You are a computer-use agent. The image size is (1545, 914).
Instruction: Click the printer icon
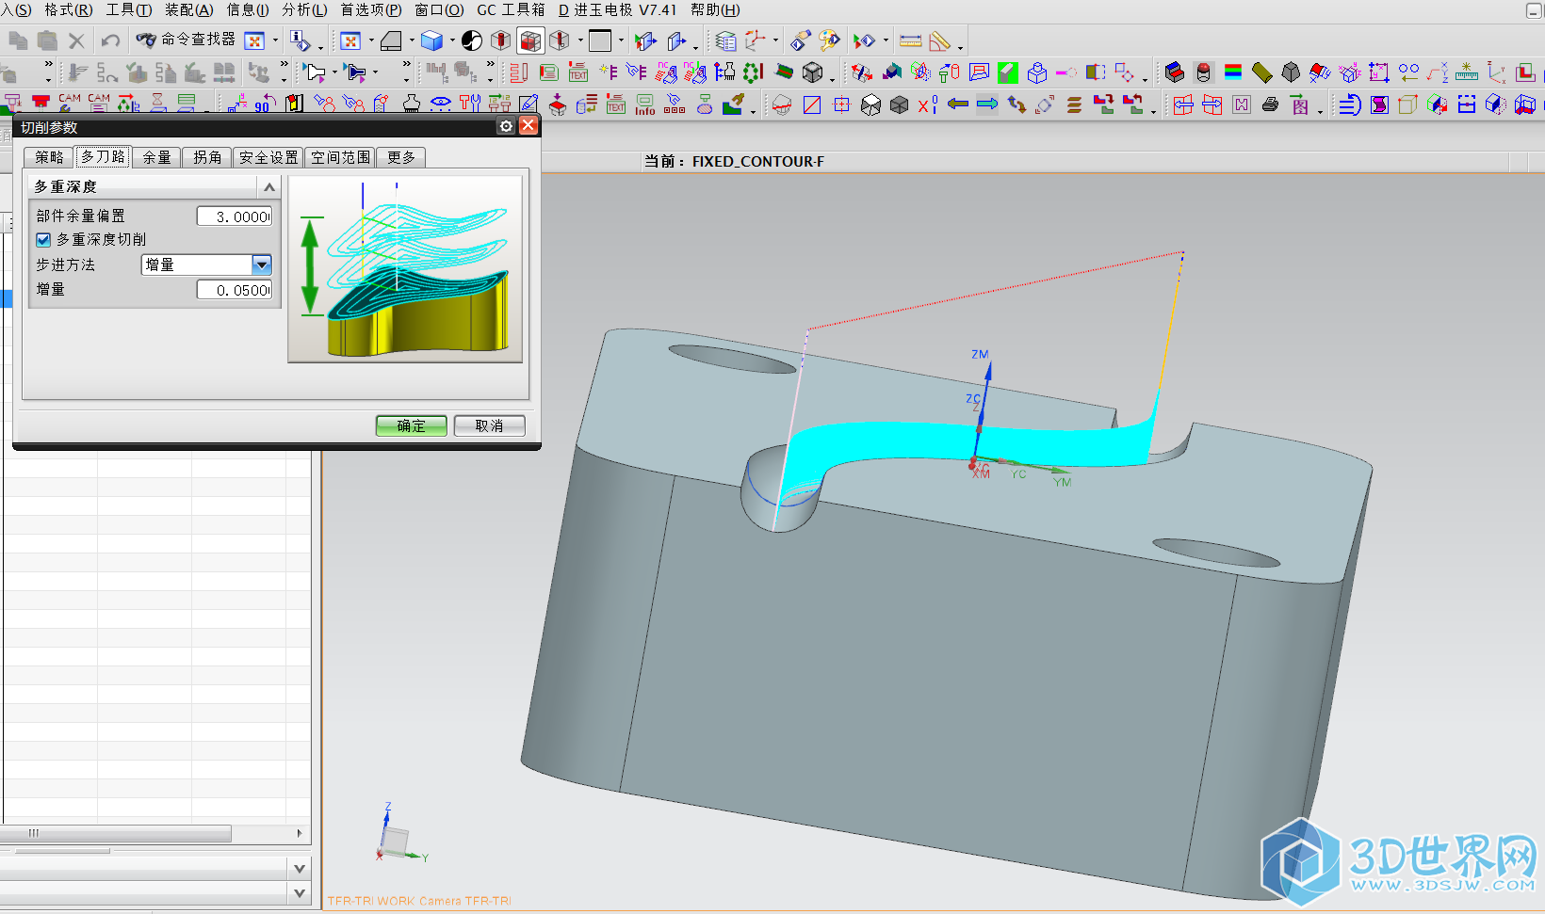coord(1270,104)
